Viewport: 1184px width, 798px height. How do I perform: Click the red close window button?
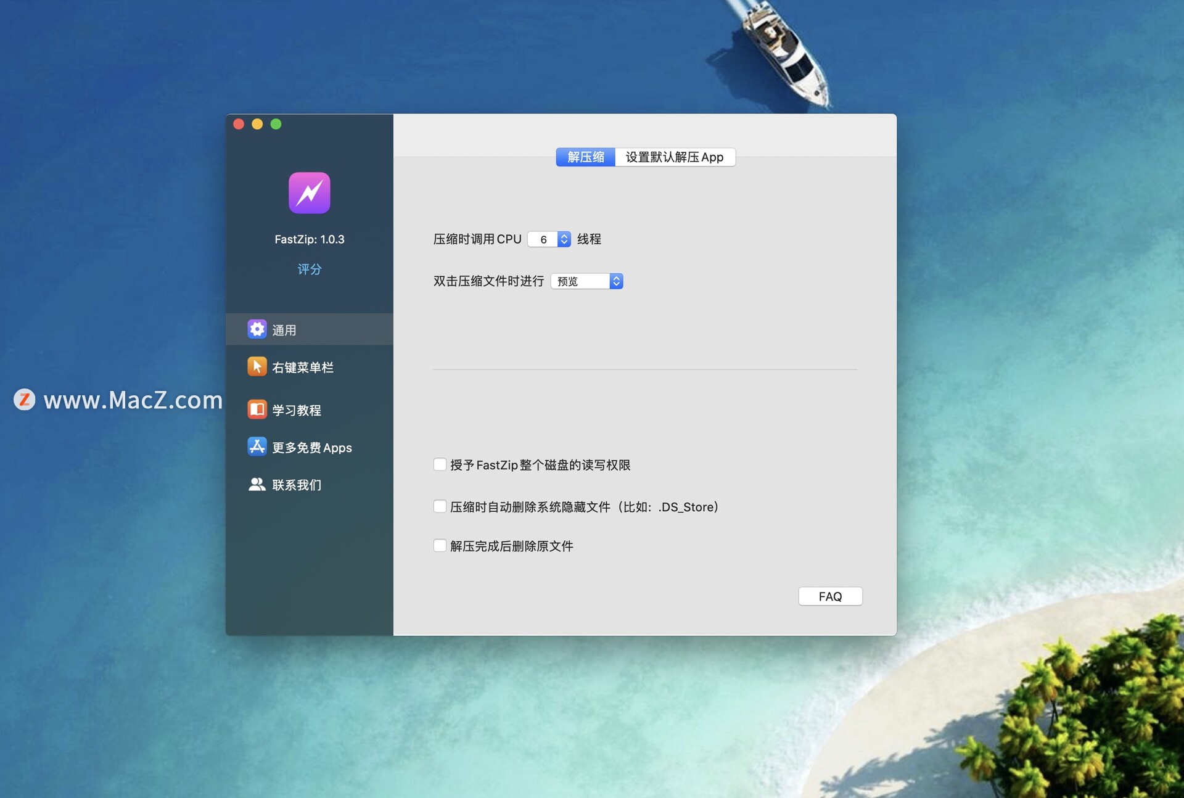coord(239,124)
